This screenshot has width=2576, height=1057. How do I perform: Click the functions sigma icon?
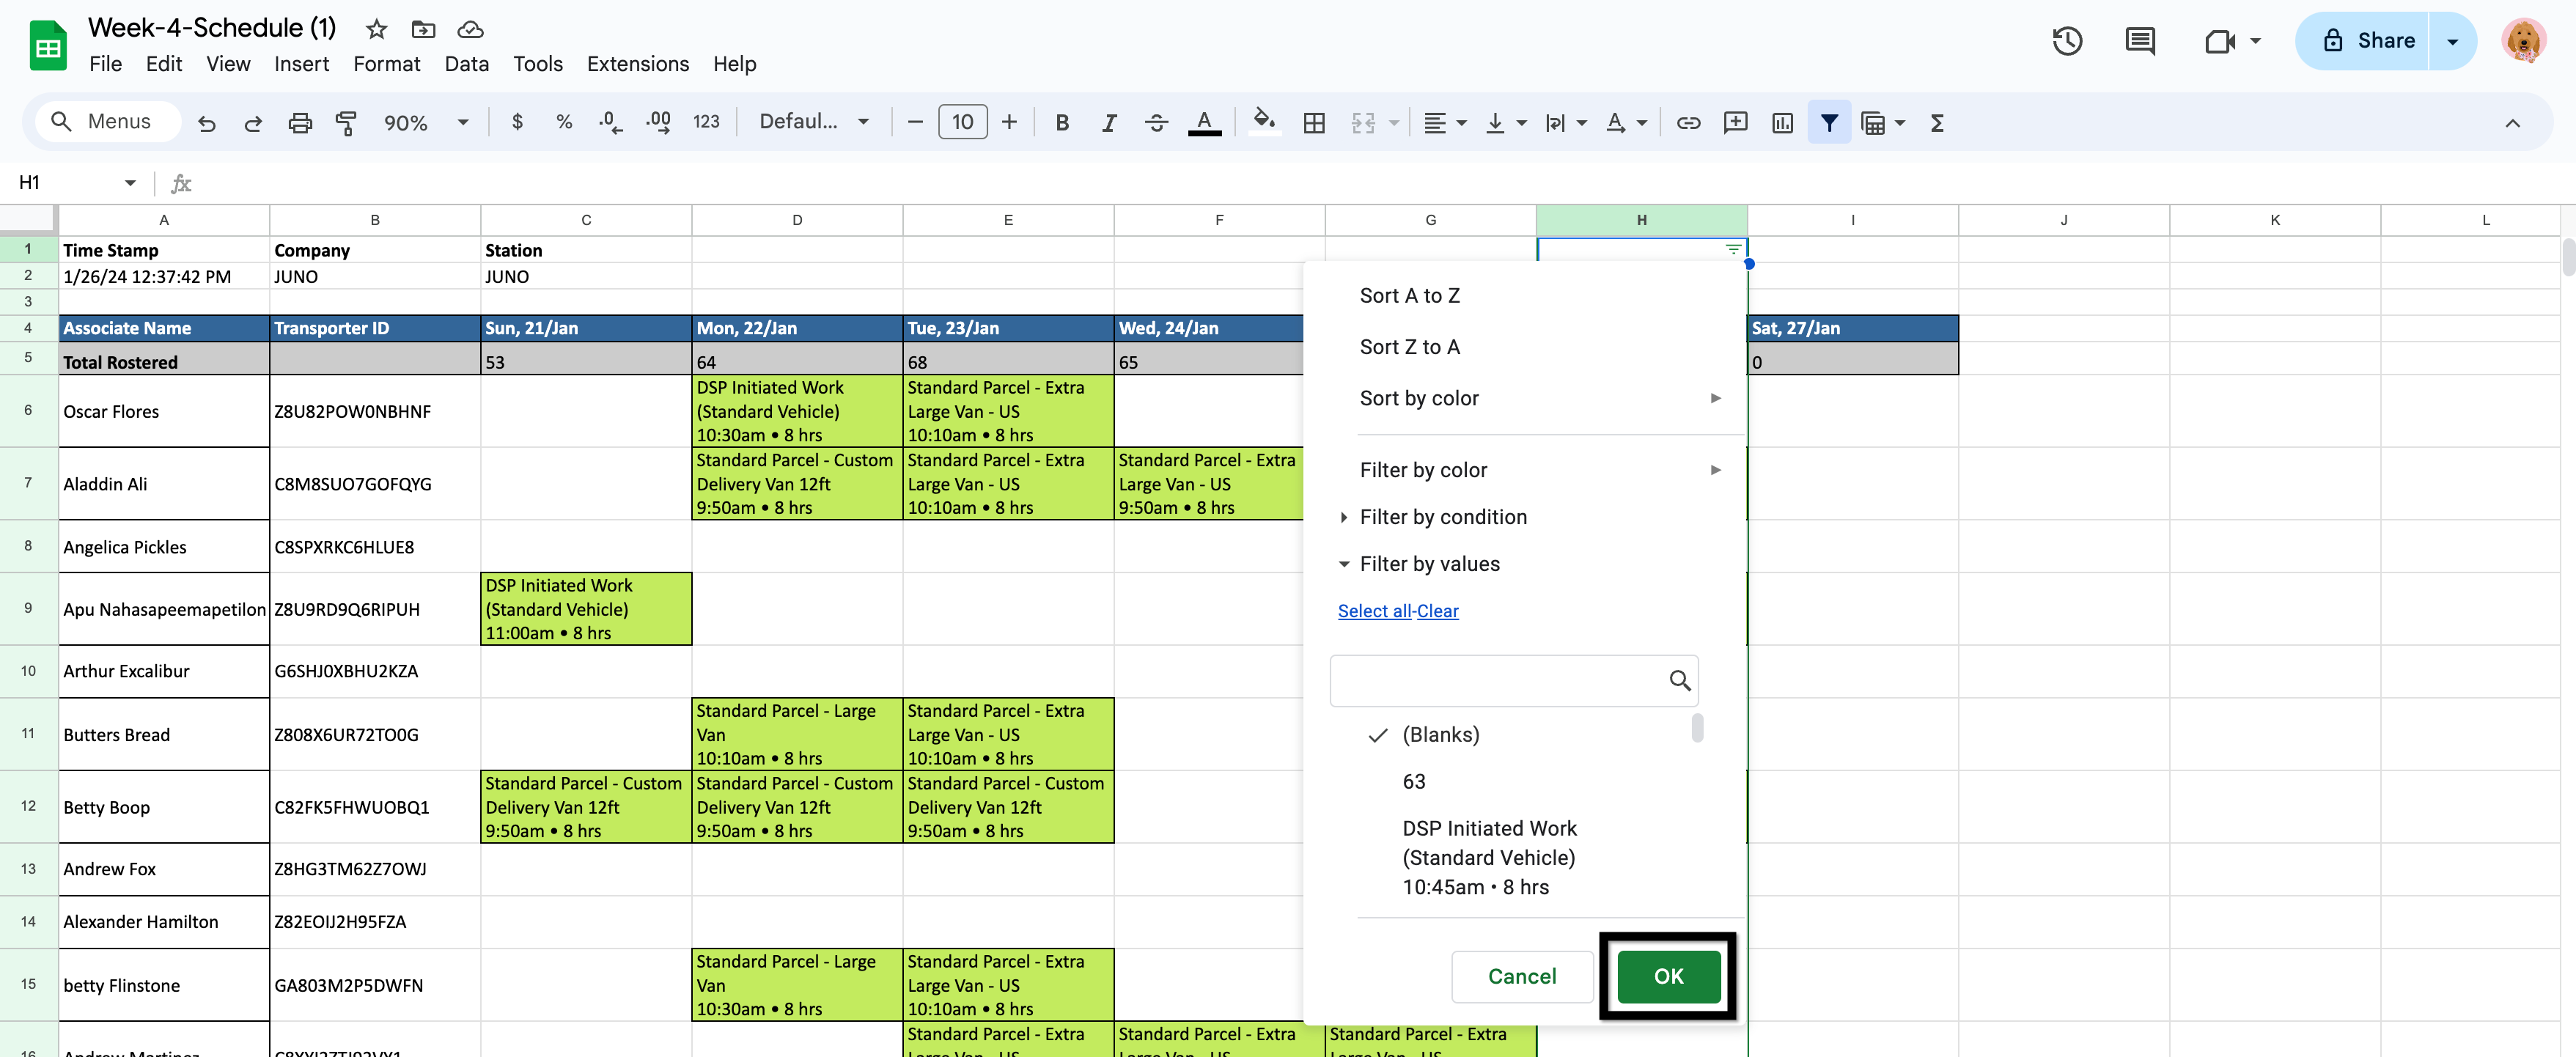coord(1937,122)
